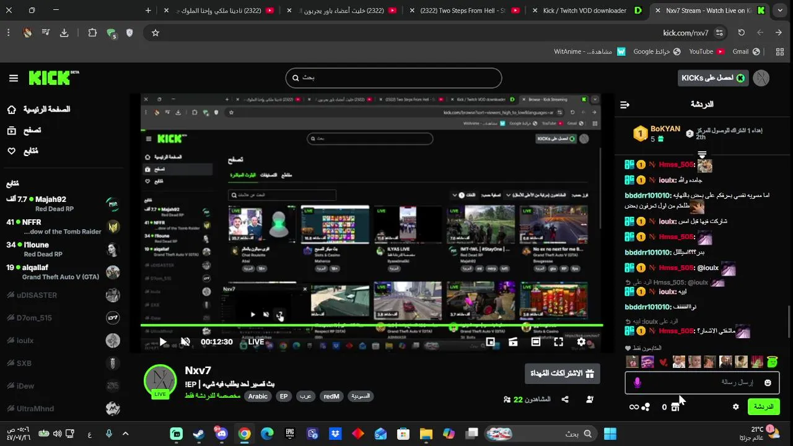This screenshot has height=446, width=793.
Task: Open BoKYAN gifter leaderboard entry
Action: click(657, 133)
